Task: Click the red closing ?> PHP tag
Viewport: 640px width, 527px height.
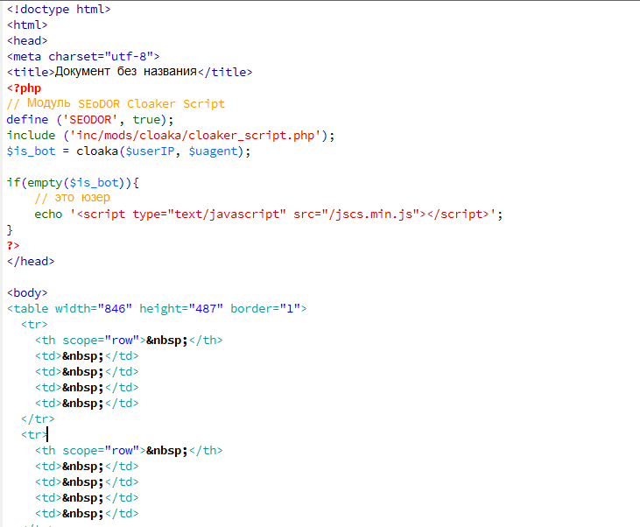Action: (x=13, y=246)
